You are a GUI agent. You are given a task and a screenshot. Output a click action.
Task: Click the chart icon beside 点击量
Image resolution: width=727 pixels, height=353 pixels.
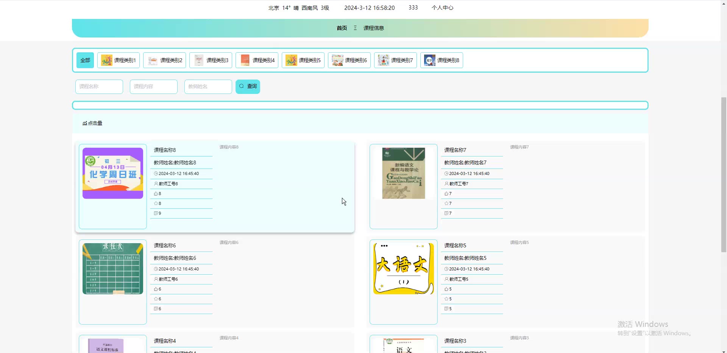tap(85, 123)
